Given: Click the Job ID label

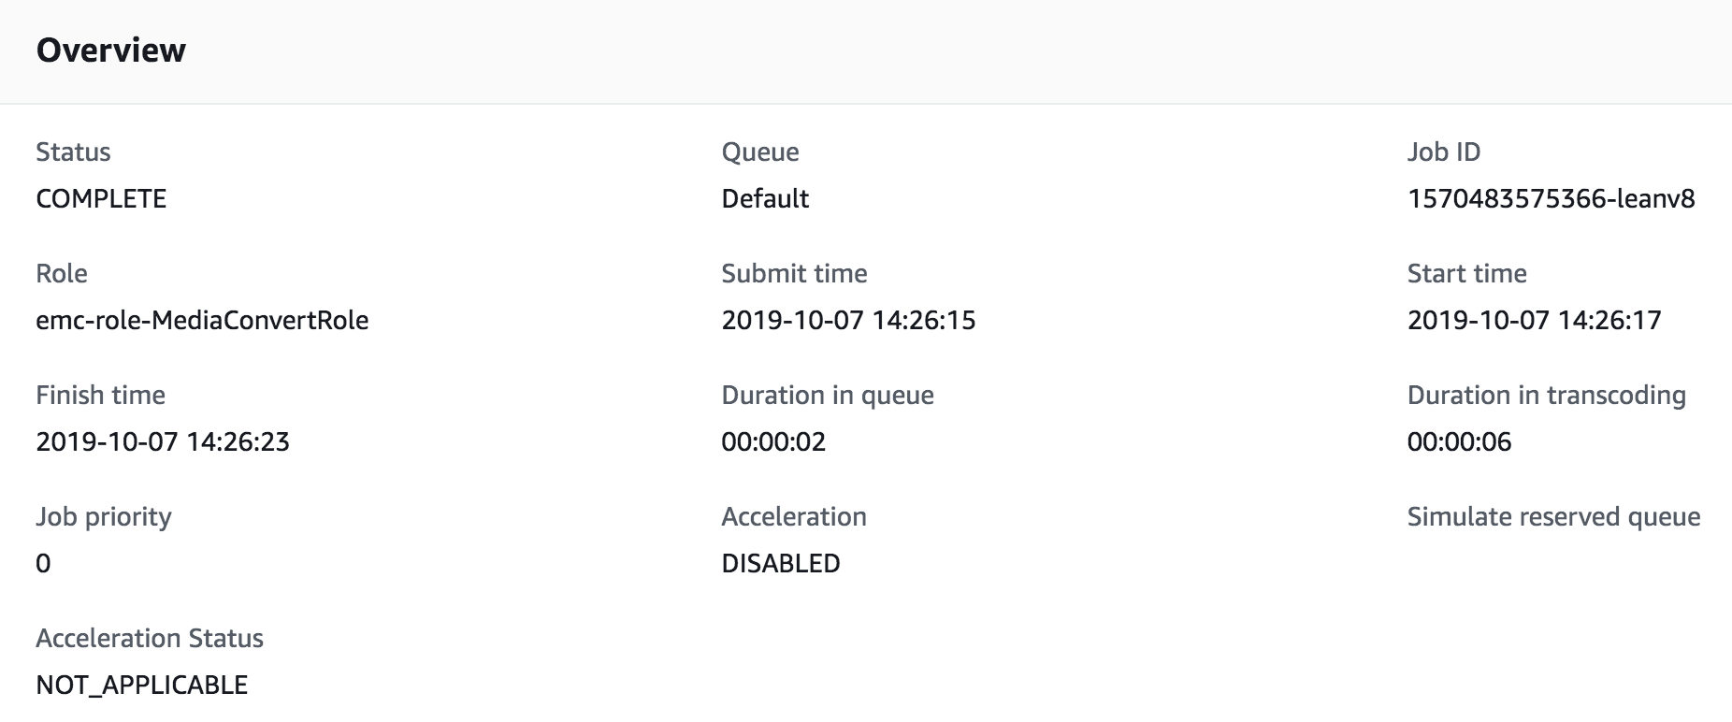Looking at the screenshot, I should [x=1444, y=152].
